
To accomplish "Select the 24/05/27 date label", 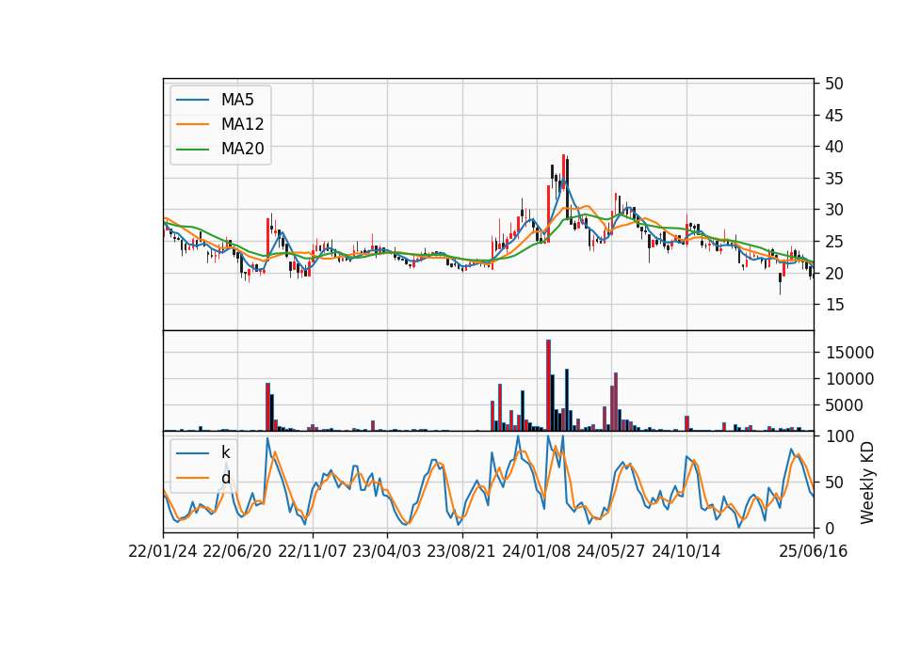I will tap(611, 551).
